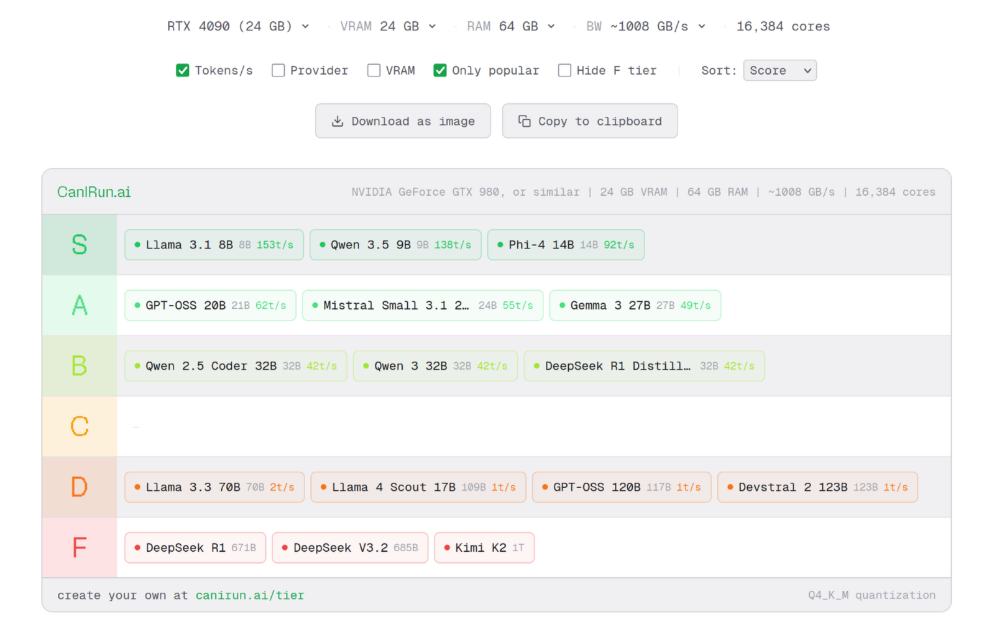
Task: Select the Phi-4 14B model chip
Action: pyautogui.click(x=566, y=245)
